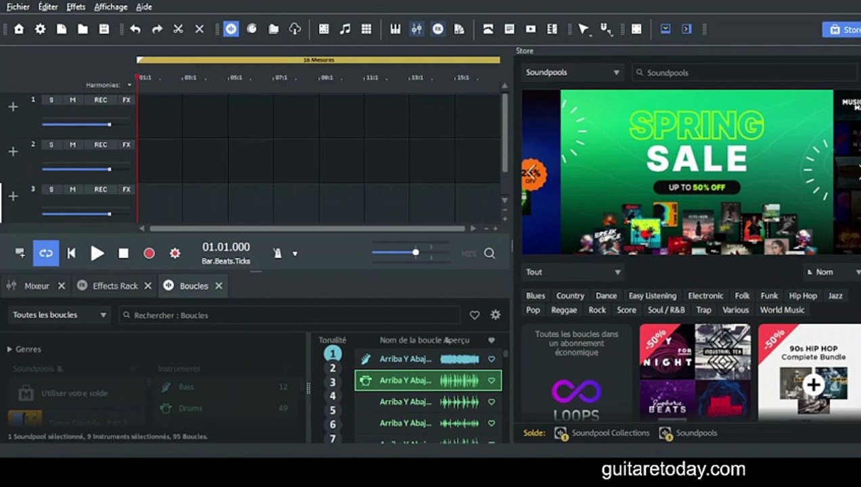Create a new project with the blank page icon
Image resolution: width=861 pixels, height=487 pixels.
point(62,29)
